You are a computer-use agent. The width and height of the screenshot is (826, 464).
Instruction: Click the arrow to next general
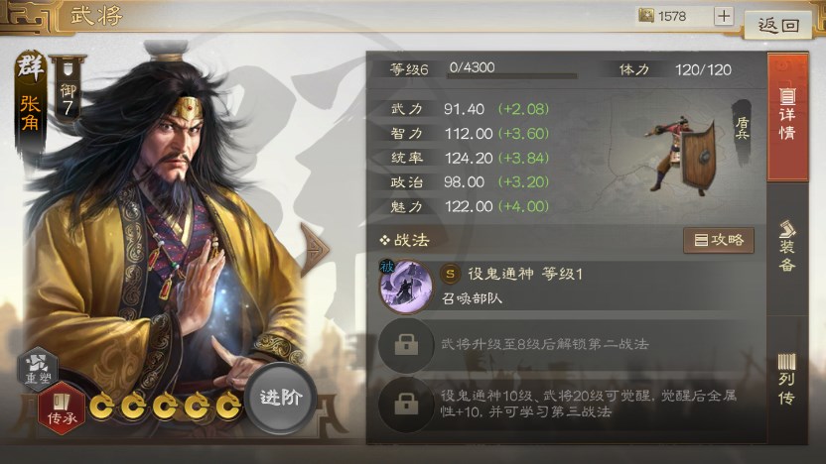pos(314,249)
